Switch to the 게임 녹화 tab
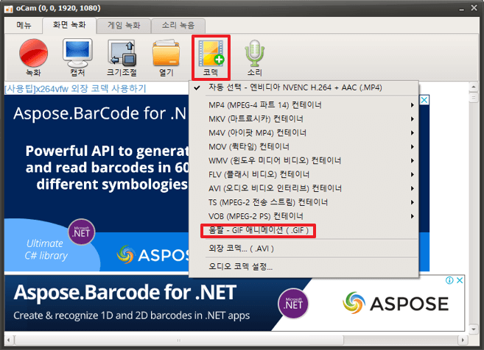The width and height of the screenshot is (484, 350). [124, 25]
